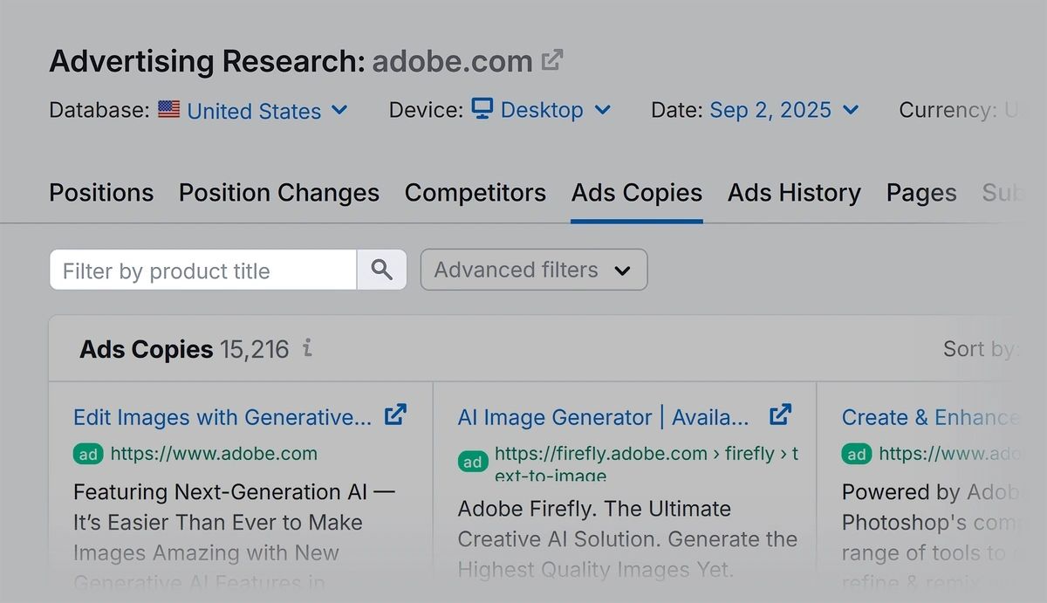
Task: Open external link icon for Edit Images ad
Action: click(x=395, y=415)
